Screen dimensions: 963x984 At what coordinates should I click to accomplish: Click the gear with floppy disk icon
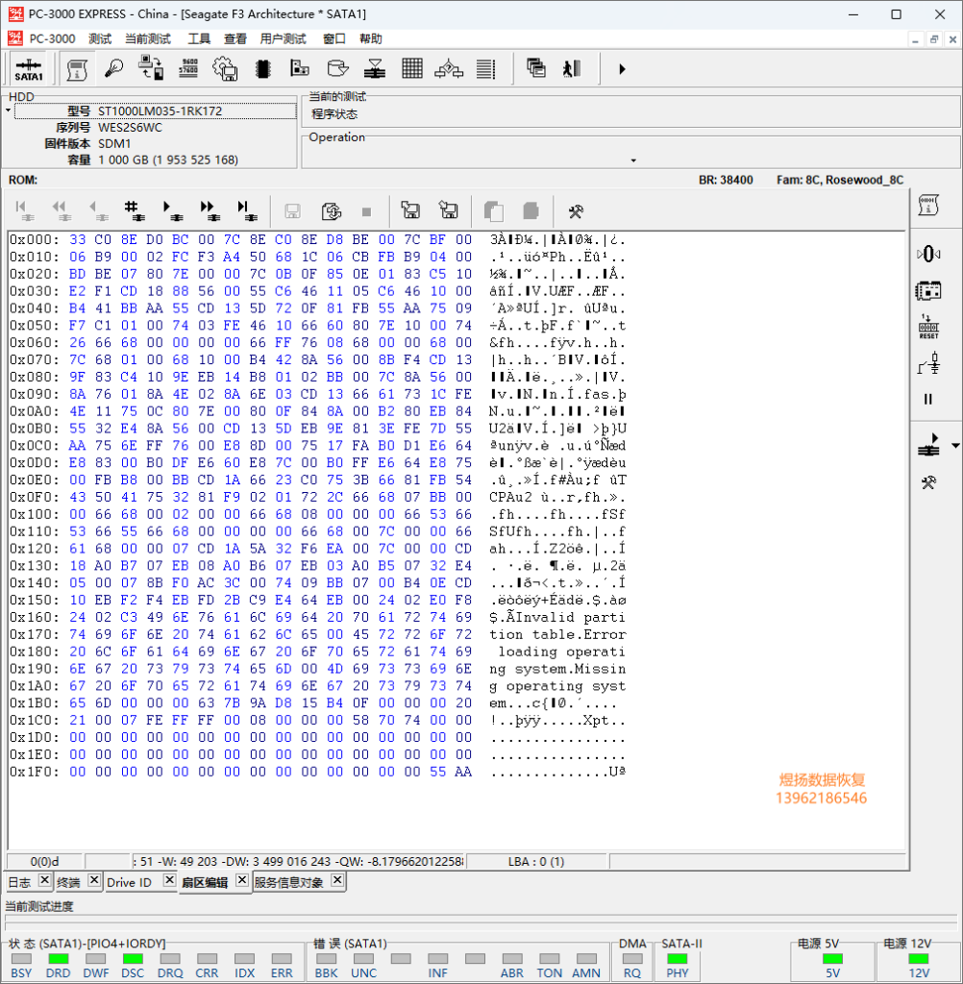[x=225, y=68]
